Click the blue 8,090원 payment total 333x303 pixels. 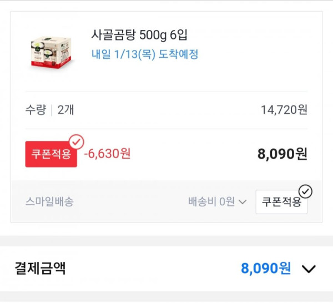point(266,269)
